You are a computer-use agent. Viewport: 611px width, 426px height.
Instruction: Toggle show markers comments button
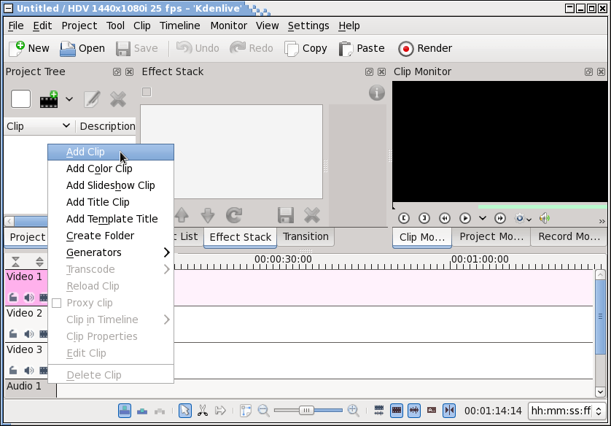[432, 411]
